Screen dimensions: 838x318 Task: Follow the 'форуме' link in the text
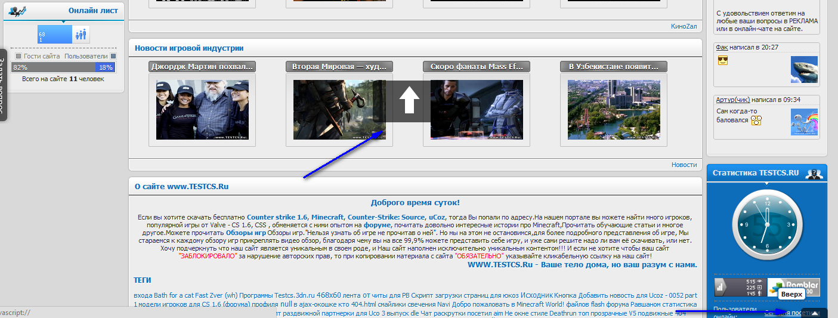click(x=378, y=225)
